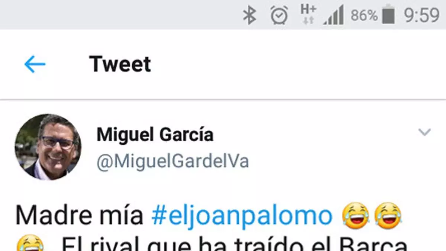The height and width of the screenshot is (251, 446).
Task: Open the @MiguelGardelVa handle
Action: coord(173,161)
